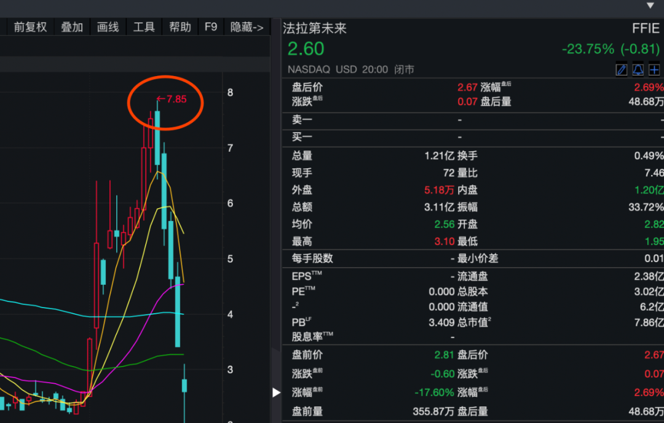Open the top-right white dropdown triangle
This screenshot has width=664, height=423.
pyautogui.click(x=650, y=6)
